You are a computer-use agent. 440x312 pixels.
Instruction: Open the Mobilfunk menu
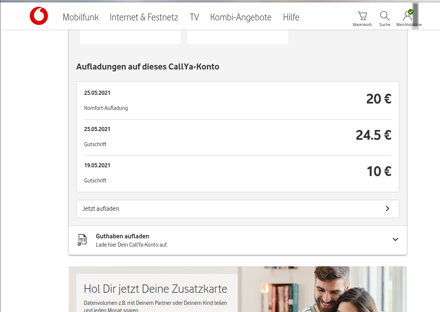tap(80, 17)
